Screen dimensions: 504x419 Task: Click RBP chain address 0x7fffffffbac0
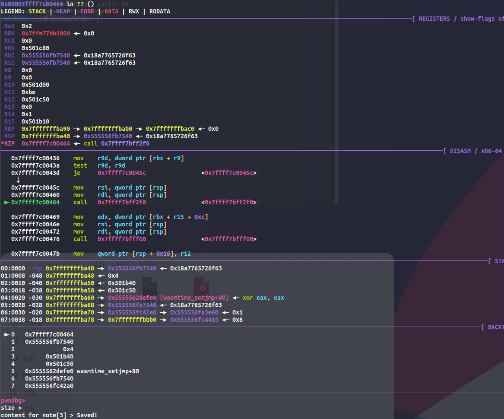(170, 129)
